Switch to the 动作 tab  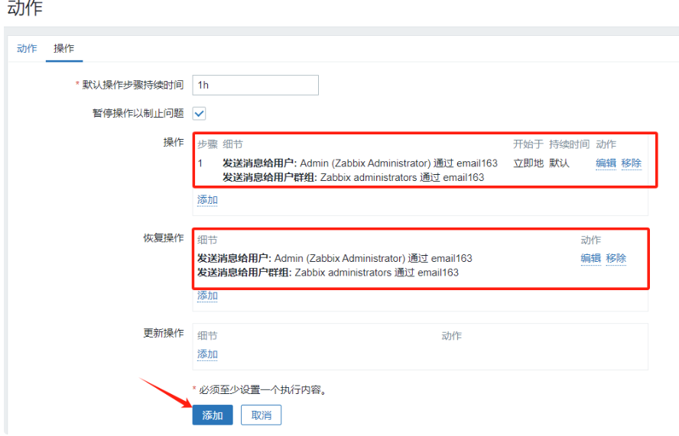click(x=27, y=48)
